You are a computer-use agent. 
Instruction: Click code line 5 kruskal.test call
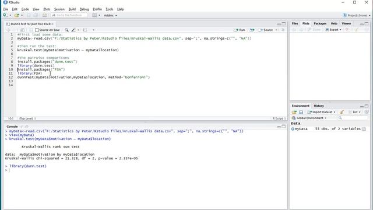tap(68, 50)
